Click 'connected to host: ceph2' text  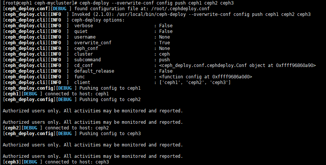(x=77, y=128)
